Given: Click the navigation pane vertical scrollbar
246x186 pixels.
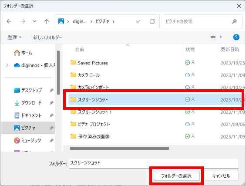Looking at the screenshot, I should point(58,73).
